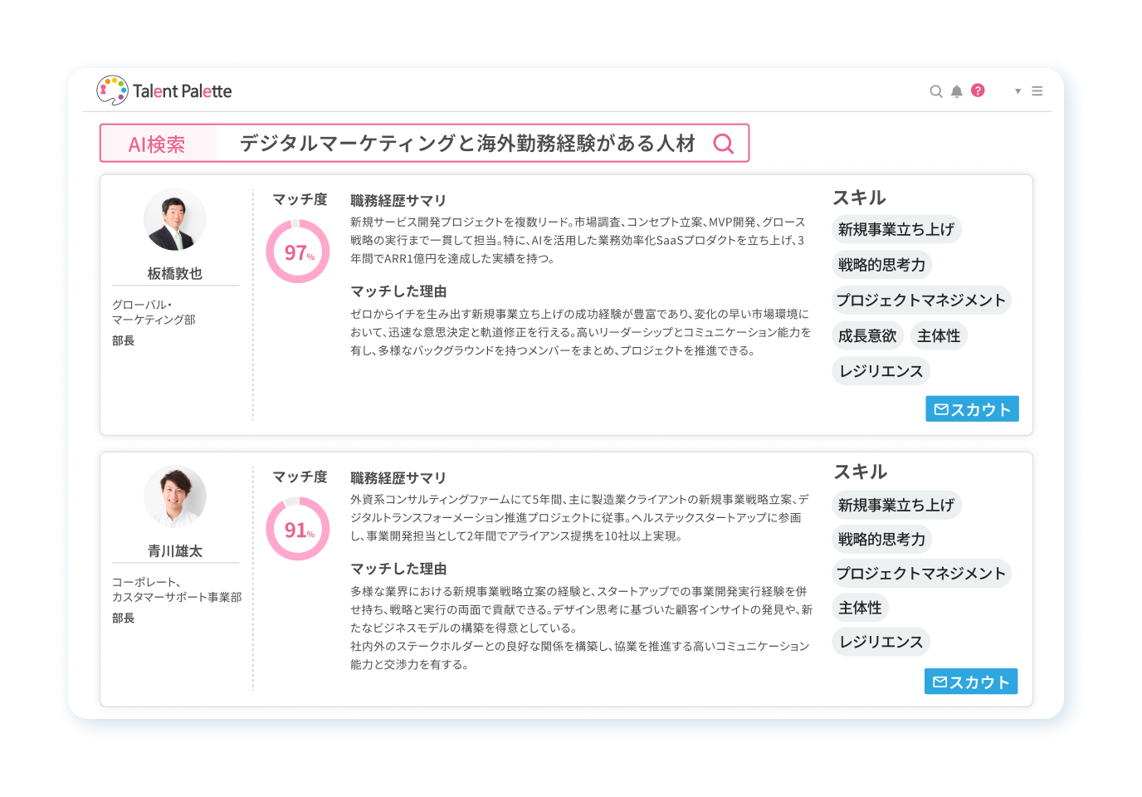Click the 97% match score ring
The width and height of the screenshot is (1142, 797).
[298, 252]
